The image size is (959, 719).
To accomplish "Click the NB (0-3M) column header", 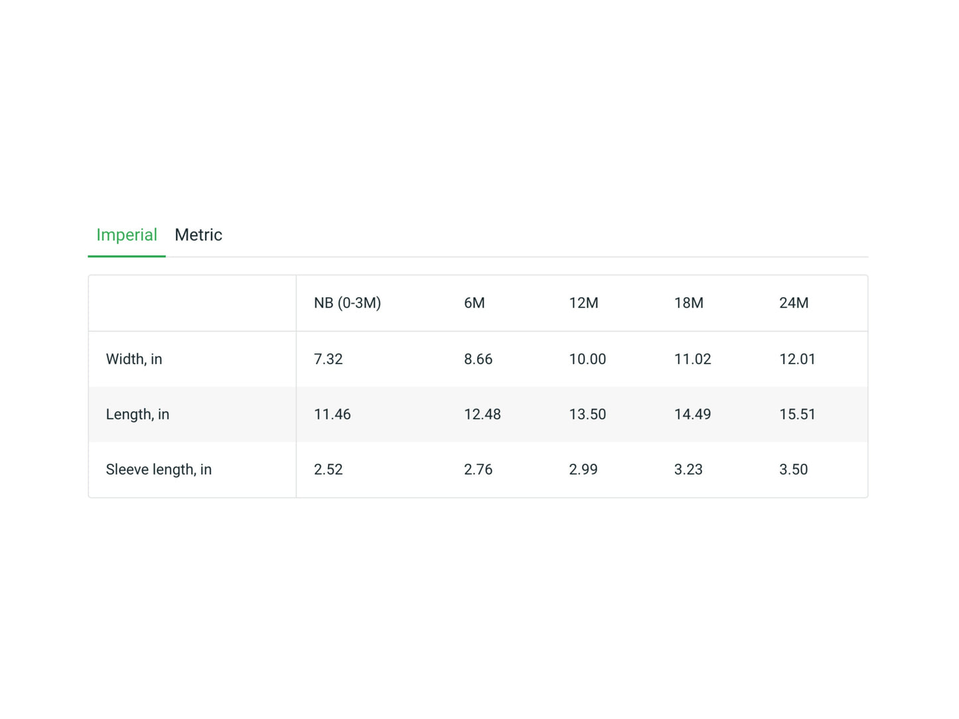I will tap(347, 303).
